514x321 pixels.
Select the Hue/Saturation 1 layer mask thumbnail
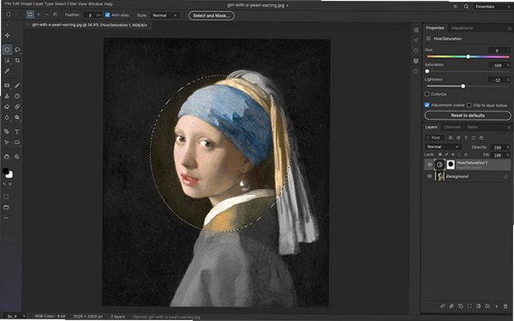point(451,164)
